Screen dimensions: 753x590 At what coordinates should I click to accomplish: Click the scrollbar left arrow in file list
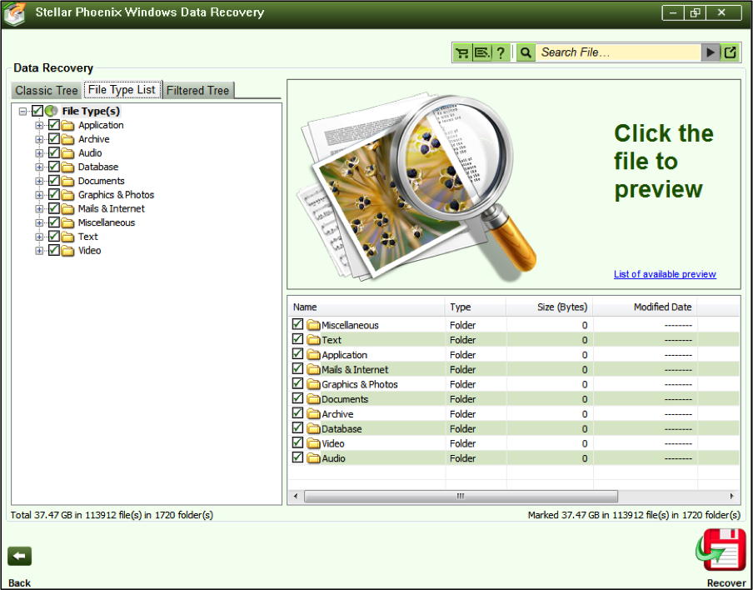(296, 496)
